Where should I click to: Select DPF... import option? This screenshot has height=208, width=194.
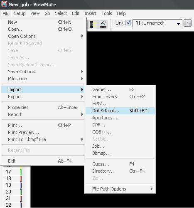point(120,125)
